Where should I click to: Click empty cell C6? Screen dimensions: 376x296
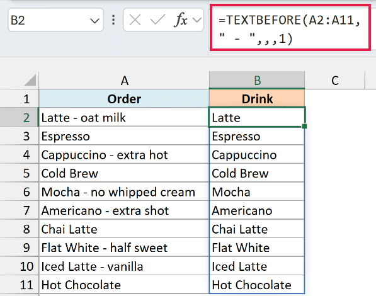tap(335, 191)
